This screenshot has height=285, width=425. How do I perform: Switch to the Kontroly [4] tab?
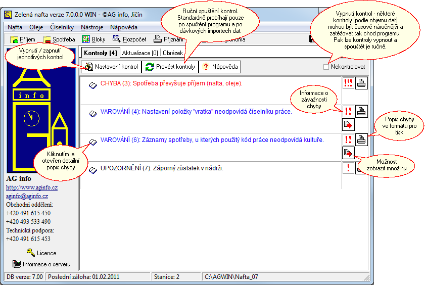point(100,53)
